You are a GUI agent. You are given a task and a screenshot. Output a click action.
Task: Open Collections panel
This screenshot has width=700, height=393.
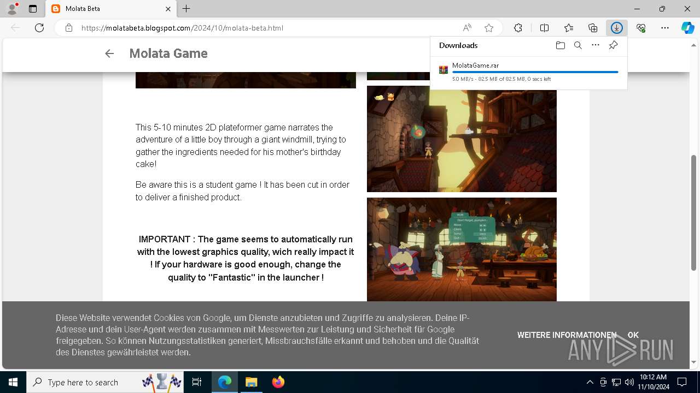tap(593, 28)
